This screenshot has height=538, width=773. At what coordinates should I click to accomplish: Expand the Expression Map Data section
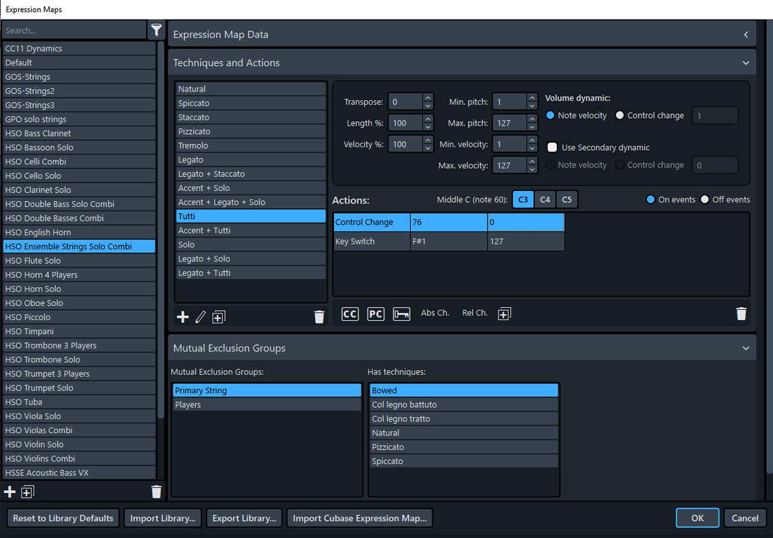[x=746, y=34]
